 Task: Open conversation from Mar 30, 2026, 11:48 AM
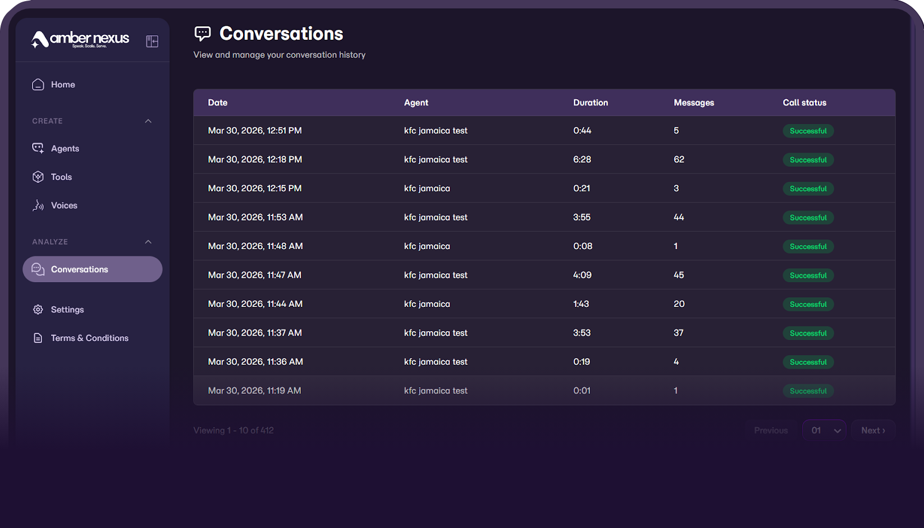[x=545, y=246]
